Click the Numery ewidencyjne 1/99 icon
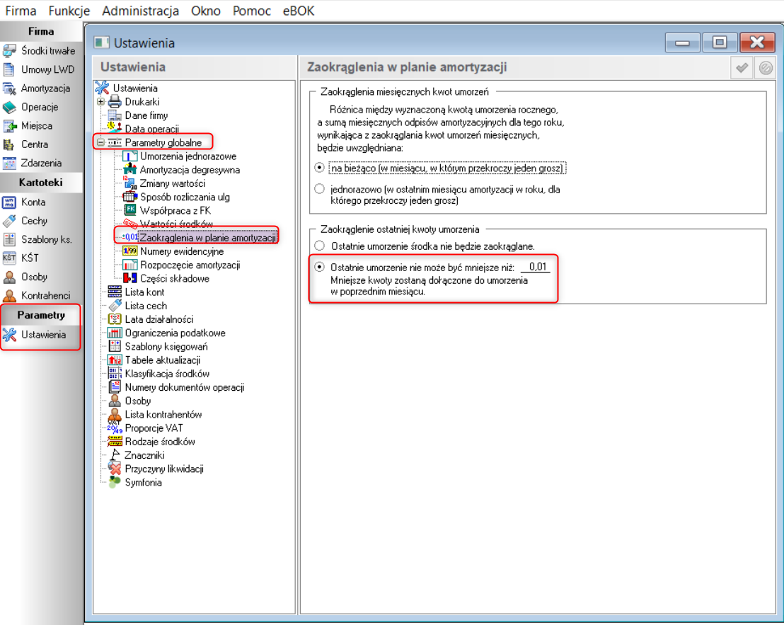 (x=130, y=251)
